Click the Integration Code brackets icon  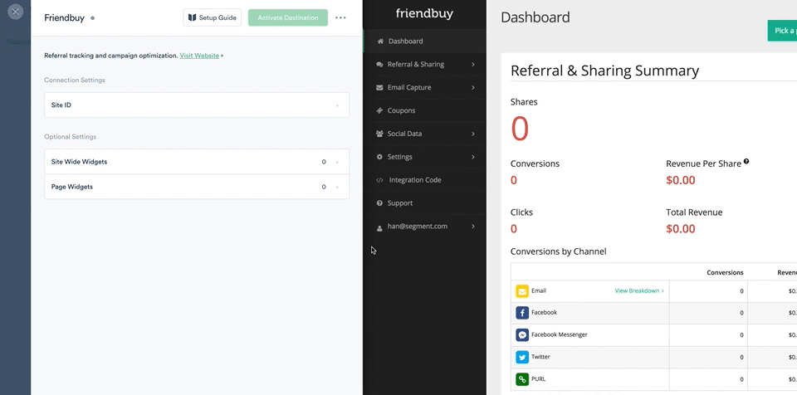click(379, 180)
